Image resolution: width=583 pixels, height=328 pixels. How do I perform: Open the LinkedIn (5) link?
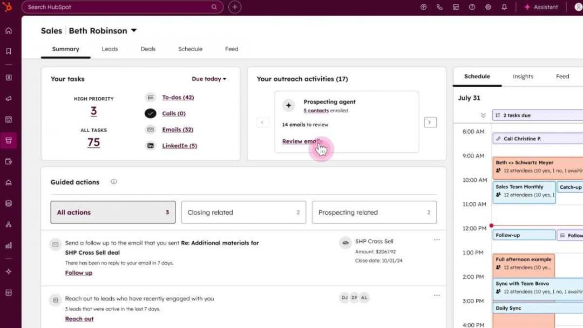pos(179,146)
